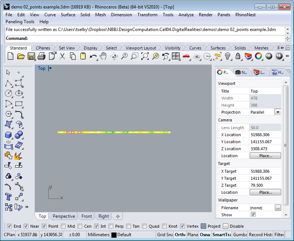Activate the Pan hand tool

(103, 56)
